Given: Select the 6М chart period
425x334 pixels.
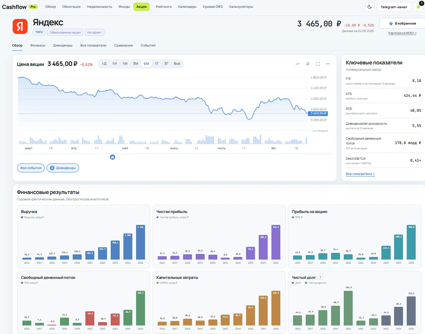Looking at the screenshot, I should (x=147, y=64).
